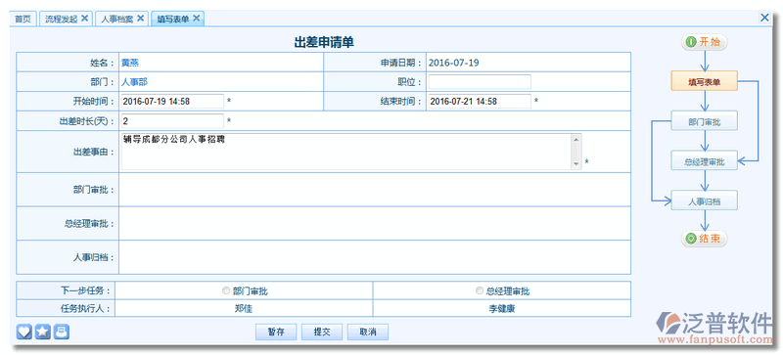Screen dimensions: 783x355
Task: Click the text area scroll down arrow
Action: 576,163
